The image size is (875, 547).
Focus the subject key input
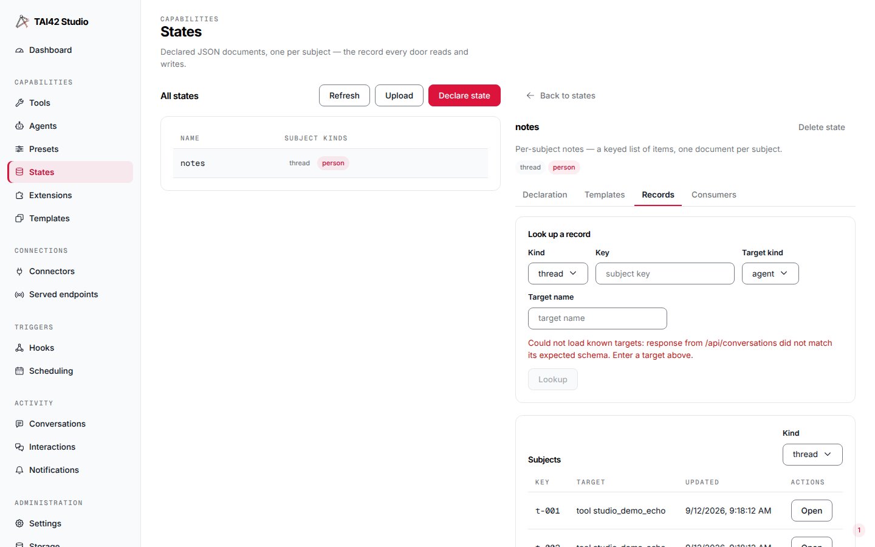click(665, 273)
